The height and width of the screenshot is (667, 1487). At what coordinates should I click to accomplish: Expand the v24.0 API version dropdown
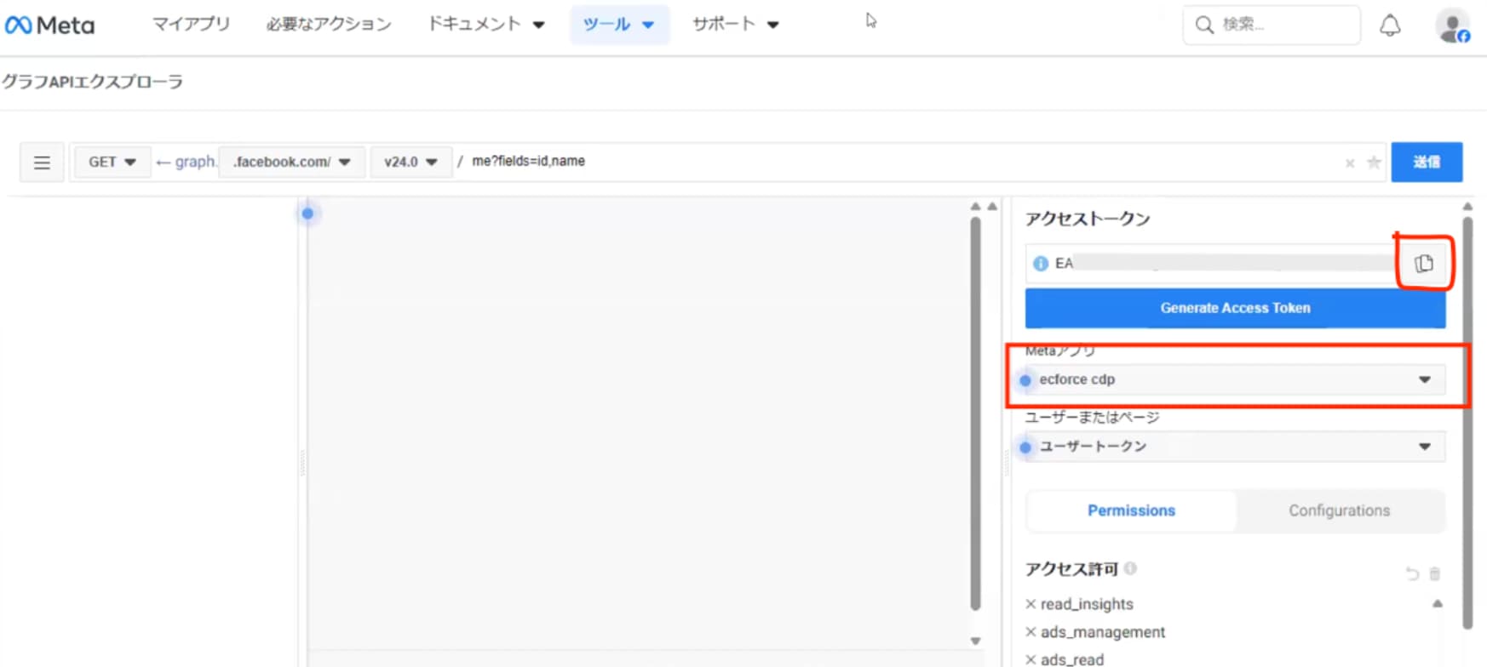pyautogui.click(x=411, y=162)
